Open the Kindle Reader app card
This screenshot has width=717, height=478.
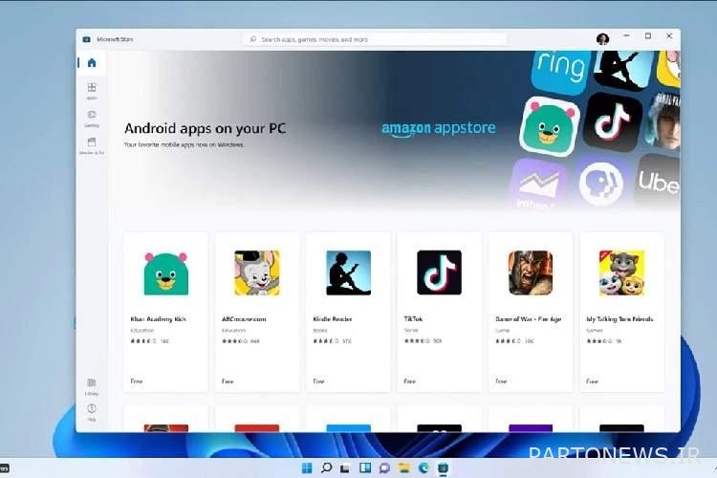tap(348, 312)
